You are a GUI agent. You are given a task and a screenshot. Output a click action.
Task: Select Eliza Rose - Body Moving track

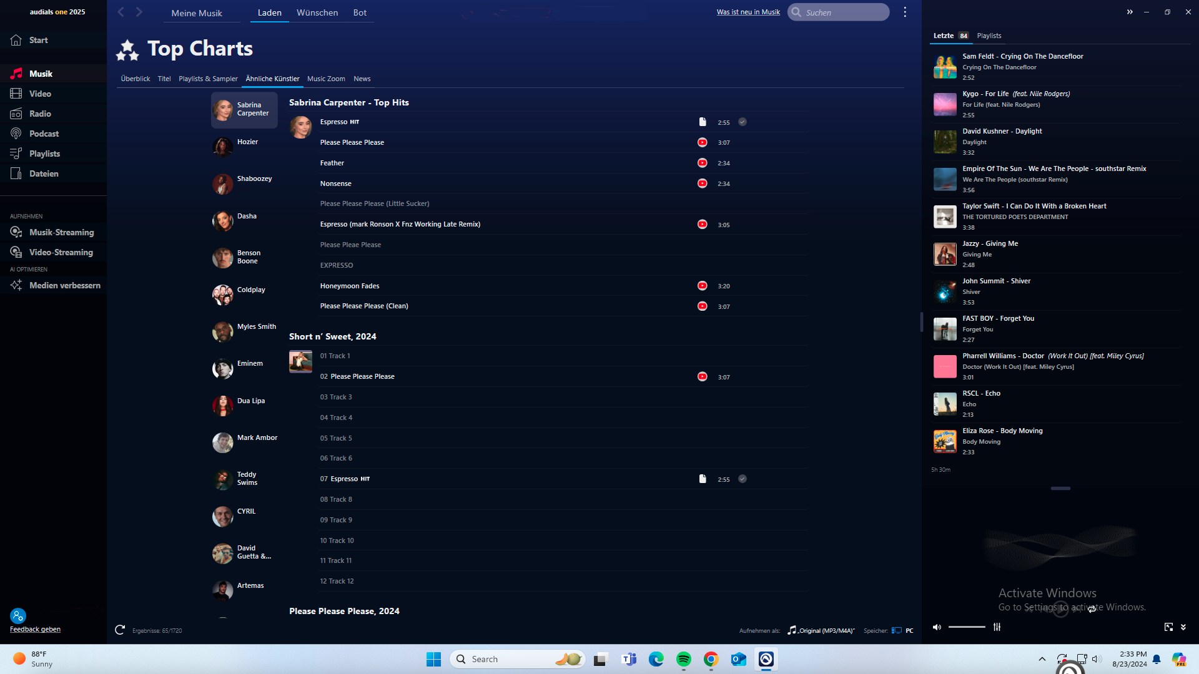pos(1057,441)
